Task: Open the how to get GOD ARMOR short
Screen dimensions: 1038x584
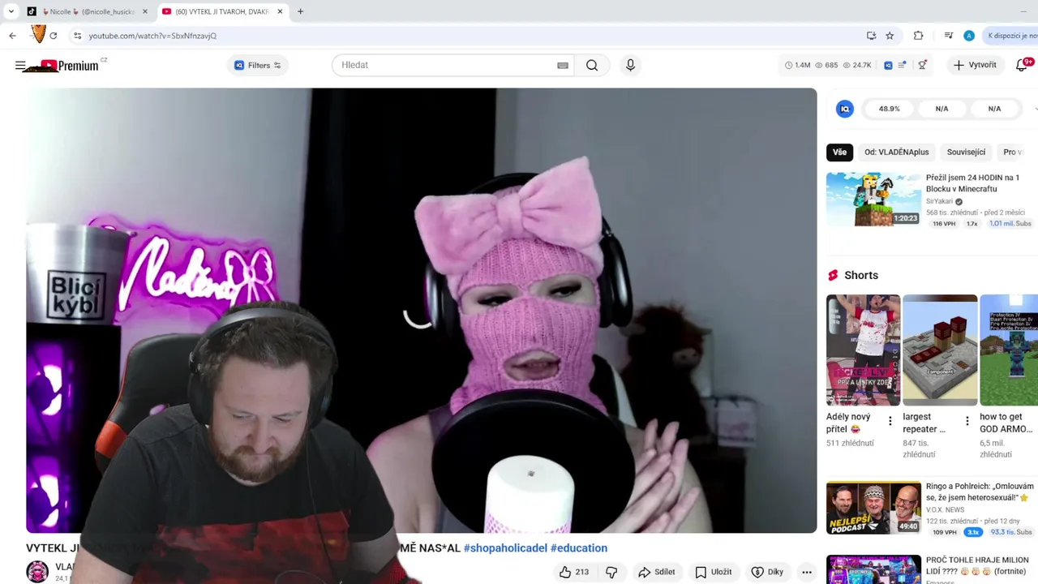Action: (x=1009, y=350)
